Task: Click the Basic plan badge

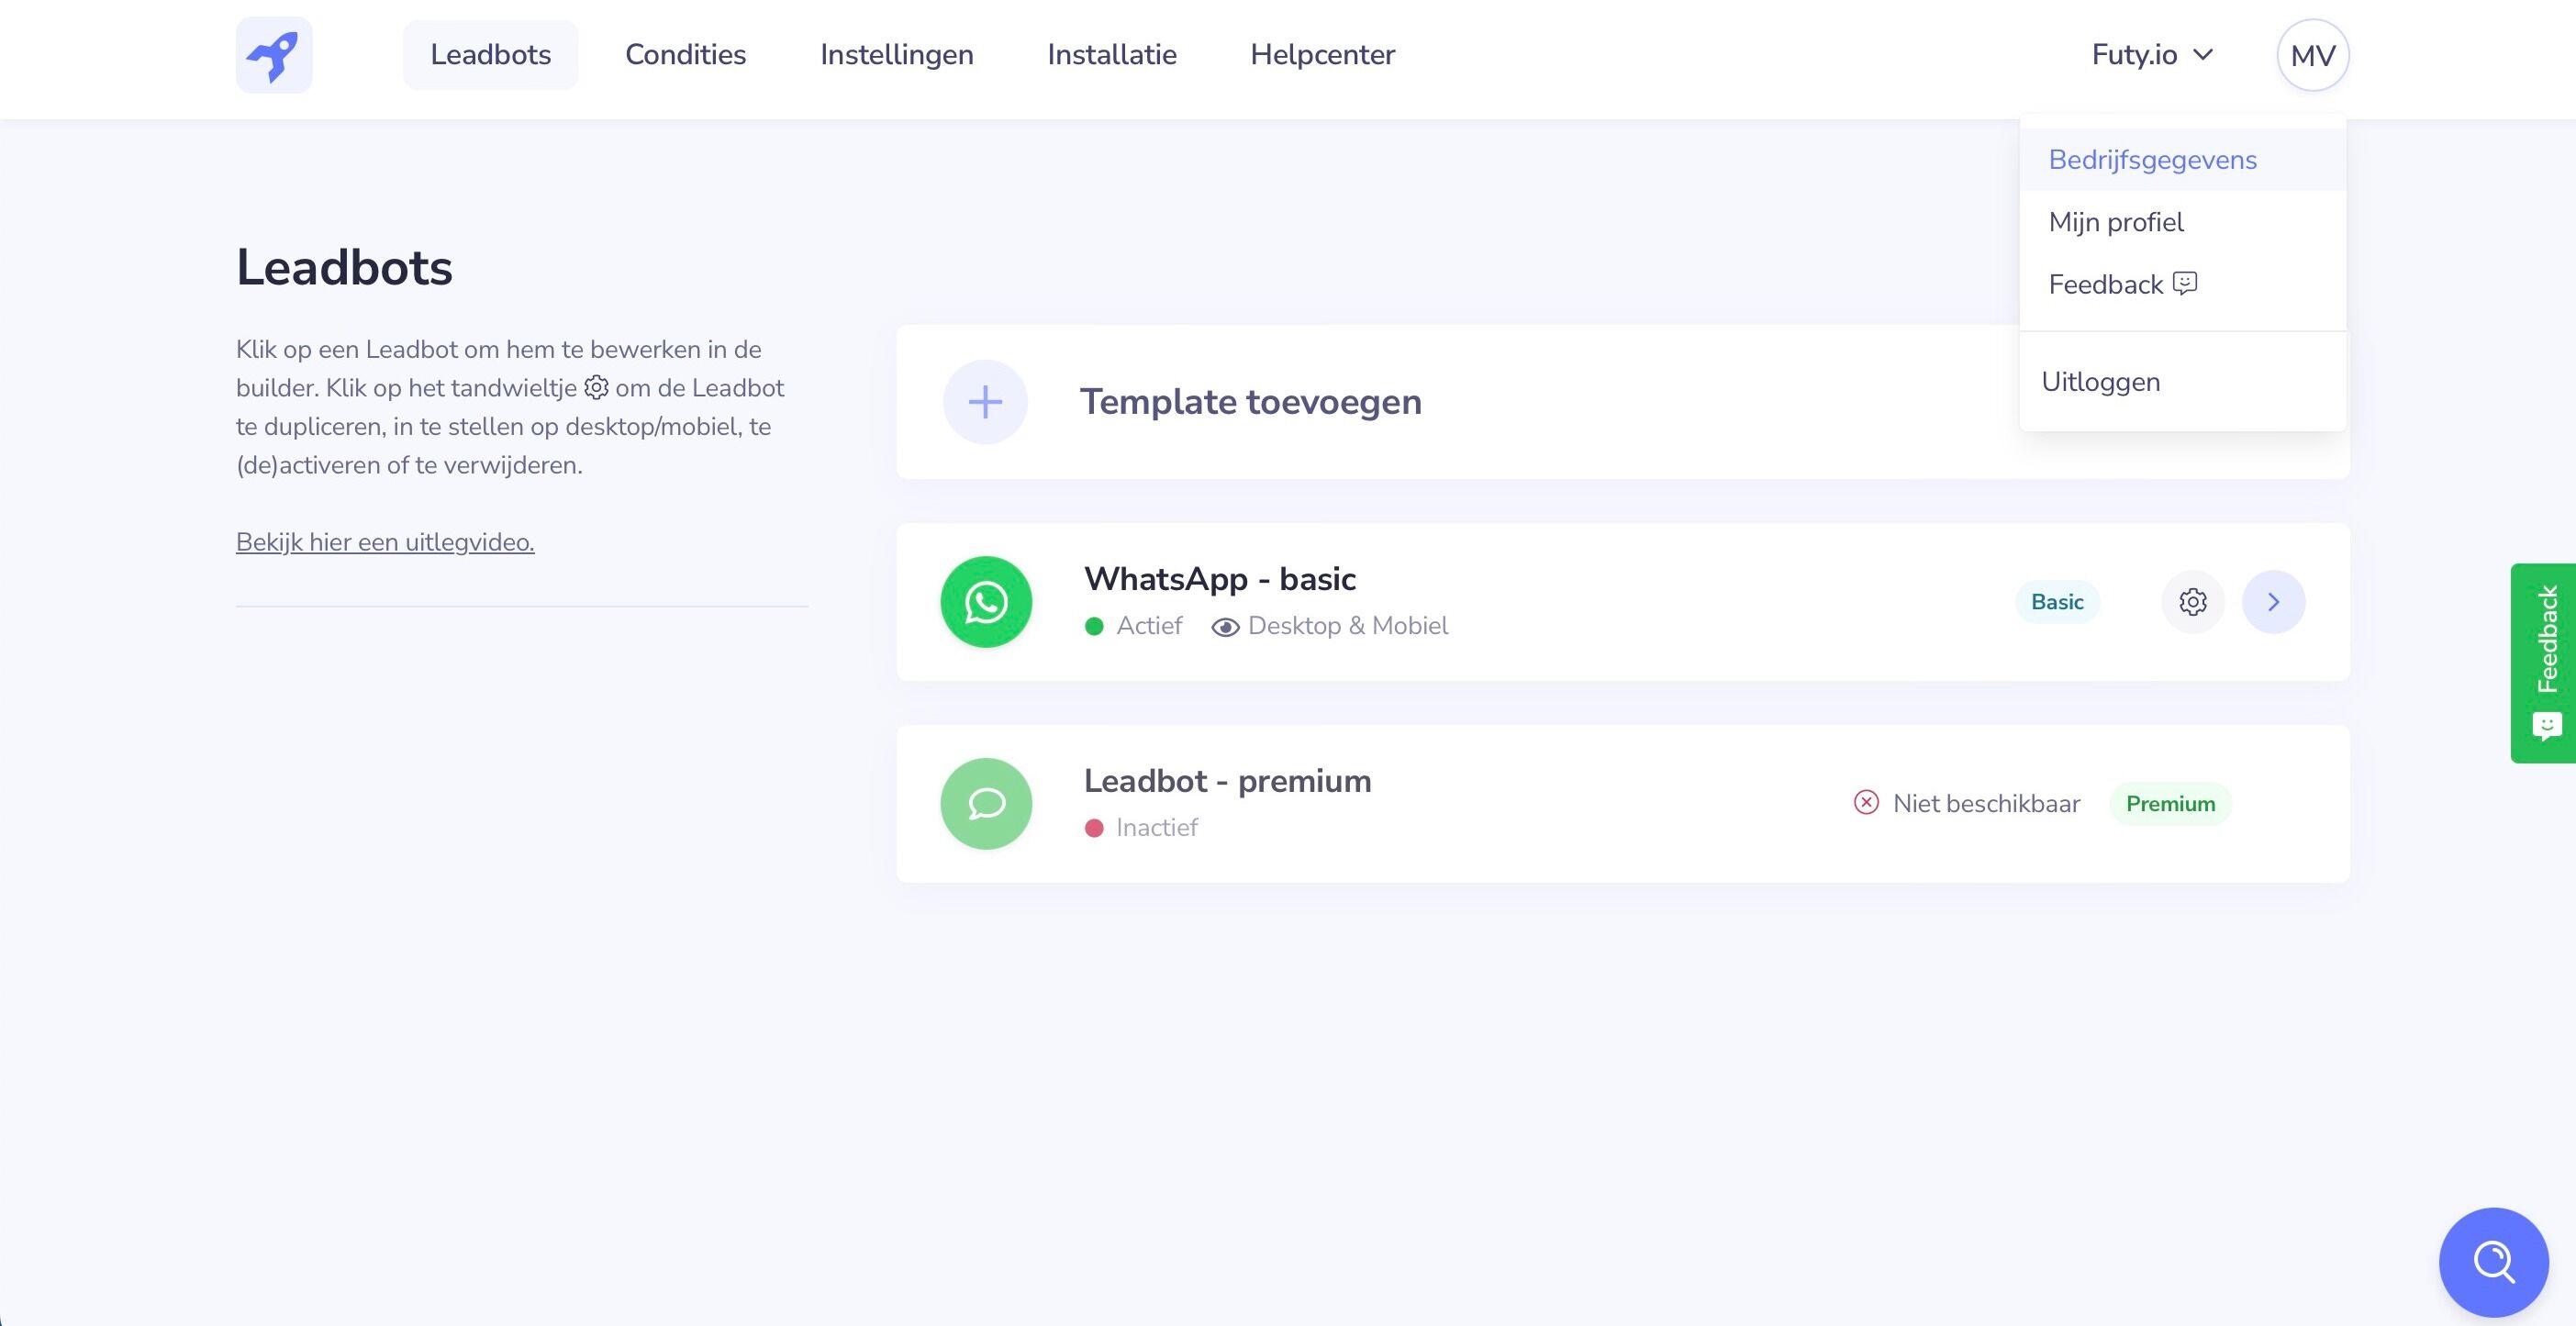Action: point(2056,601)
